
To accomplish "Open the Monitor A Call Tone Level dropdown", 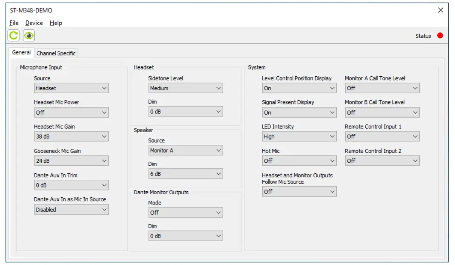I will pyautogui.click(x=382, y=88).
